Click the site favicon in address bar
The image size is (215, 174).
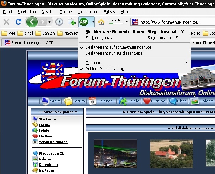pyautogui.click(x=135, y=22)
